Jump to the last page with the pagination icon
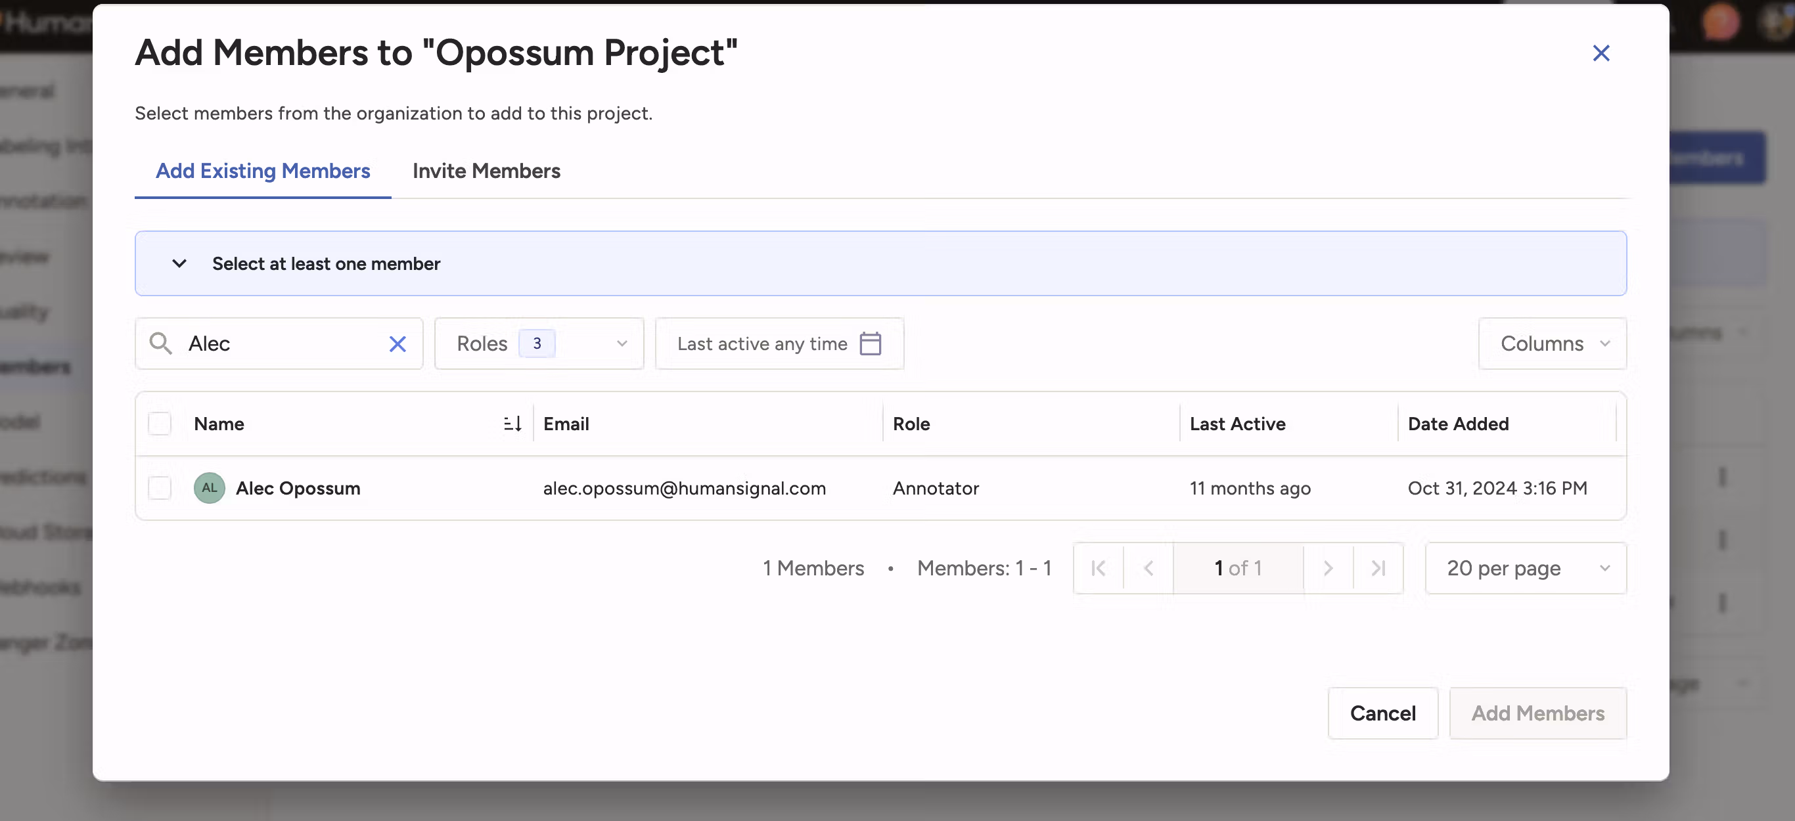 (1378, 567)
